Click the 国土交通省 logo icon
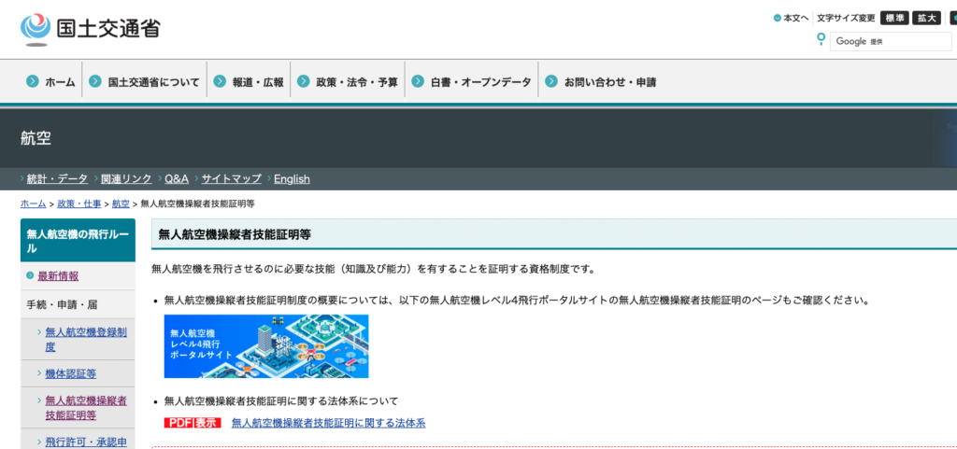 (x=36, y=29)
